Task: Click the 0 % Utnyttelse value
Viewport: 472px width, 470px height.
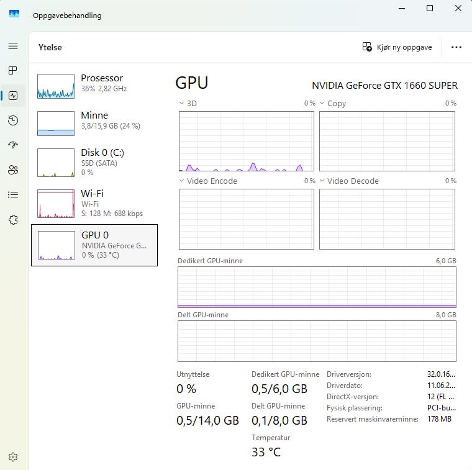Action: pyautogui.click(x=186, y=389)
